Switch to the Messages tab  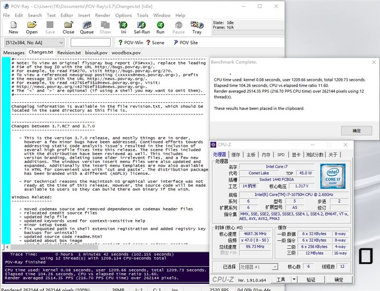(x=14, y=53)
